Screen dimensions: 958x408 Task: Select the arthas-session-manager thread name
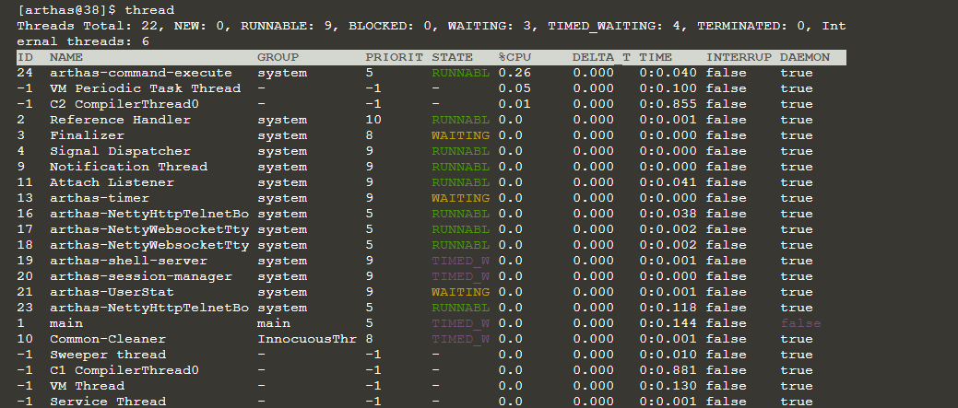pos(140,276)
